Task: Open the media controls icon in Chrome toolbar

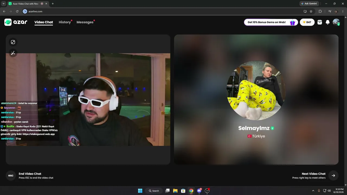Action: [330, 11]
